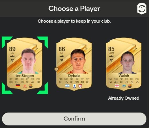Click the player pick counter badge icon
The image size is (149, 128).
[142, 9]
